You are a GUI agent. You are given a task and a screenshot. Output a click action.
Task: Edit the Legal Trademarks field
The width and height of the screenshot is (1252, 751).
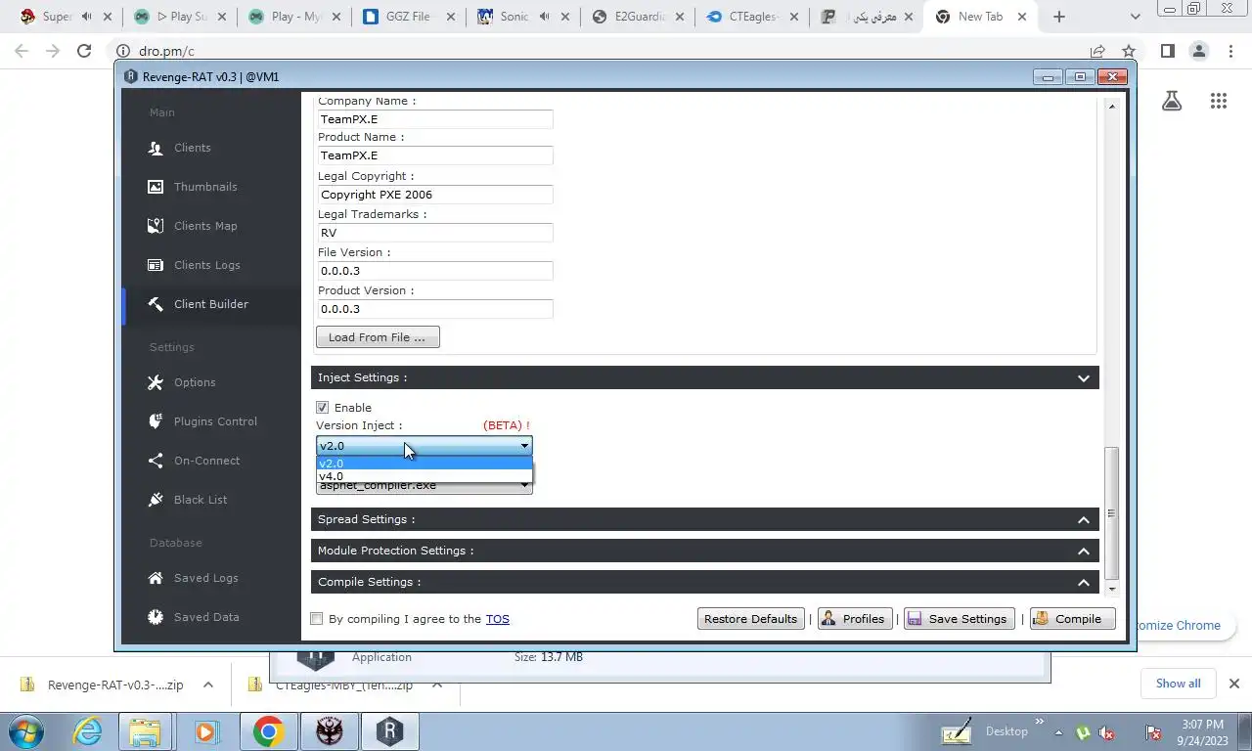[x=435, y=233]
